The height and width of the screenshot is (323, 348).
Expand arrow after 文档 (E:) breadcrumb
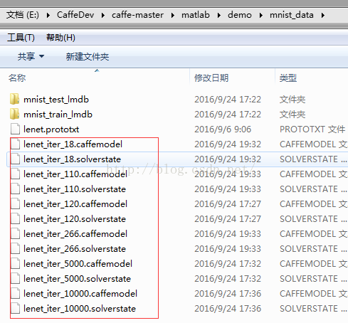[x=48, y=16]
